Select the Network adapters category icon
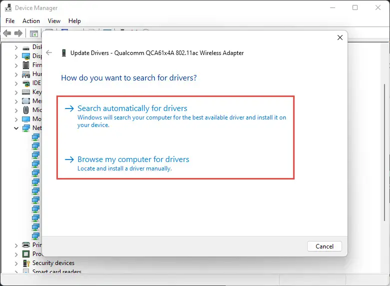Image resolution: width=390 pixels, height=286 pixels. [x=26, y=128]
